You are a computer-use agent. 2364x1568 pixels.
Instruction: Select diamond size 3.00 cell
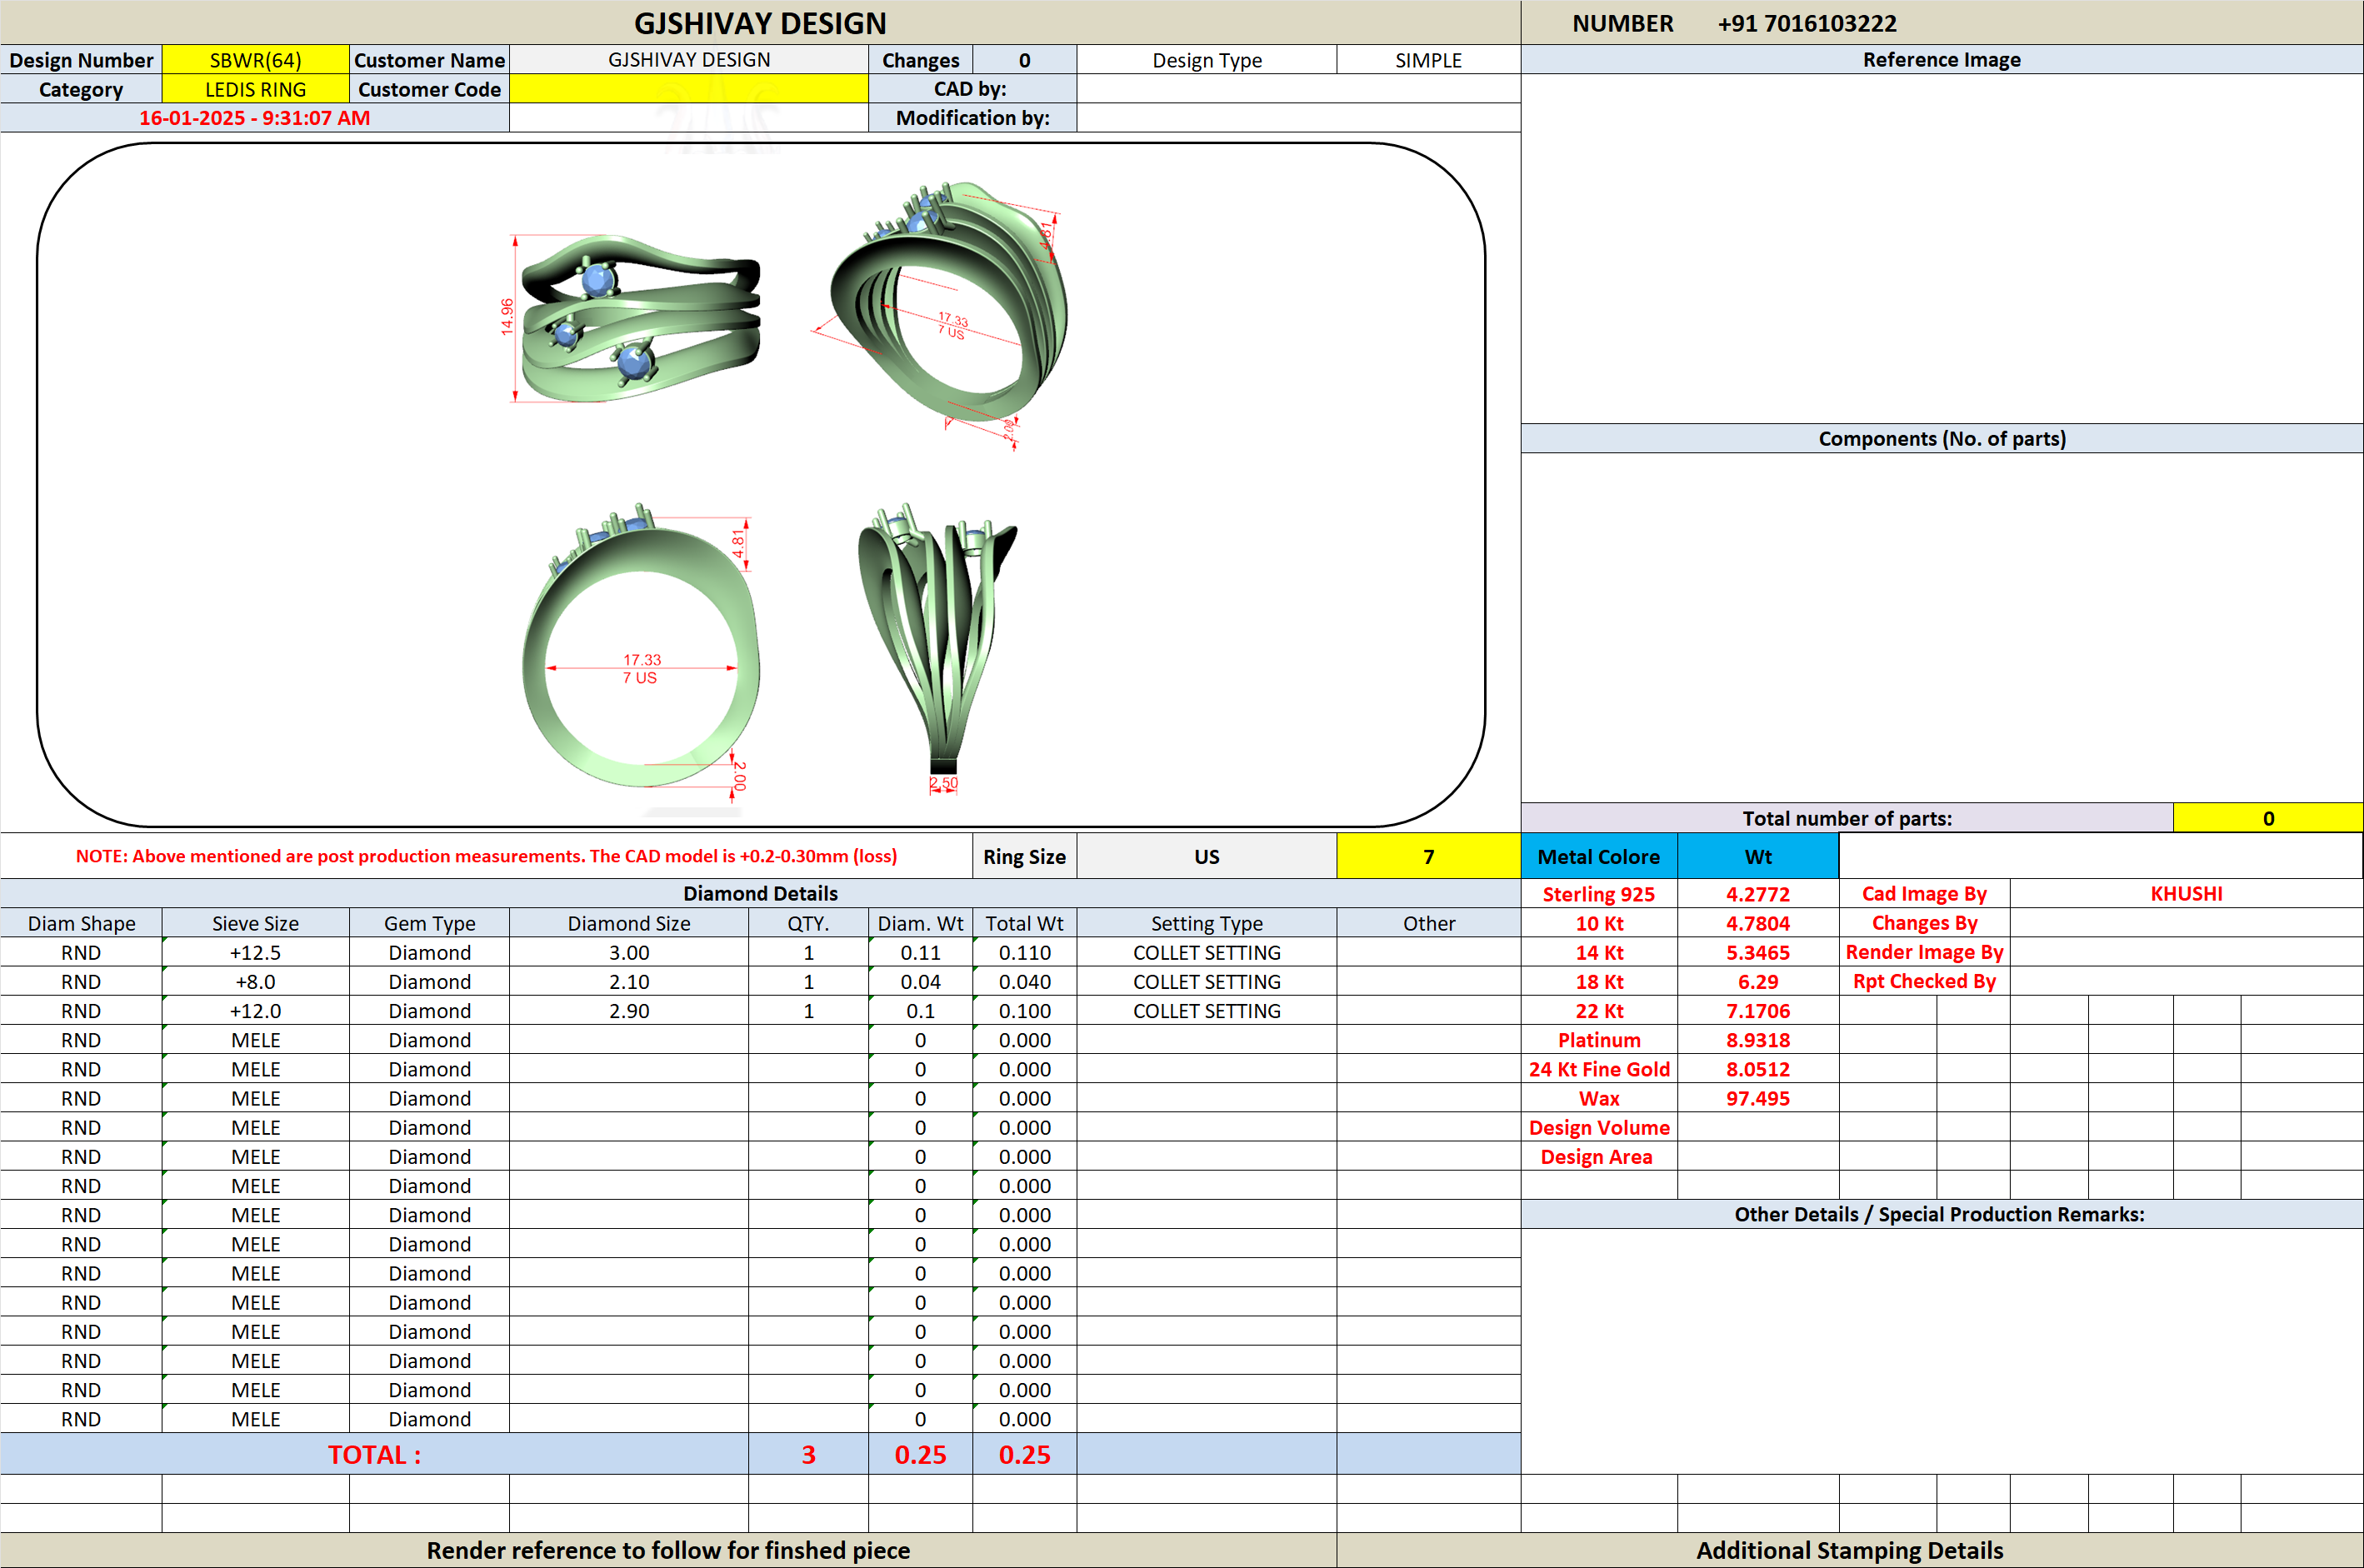click(x=629, y=952)
